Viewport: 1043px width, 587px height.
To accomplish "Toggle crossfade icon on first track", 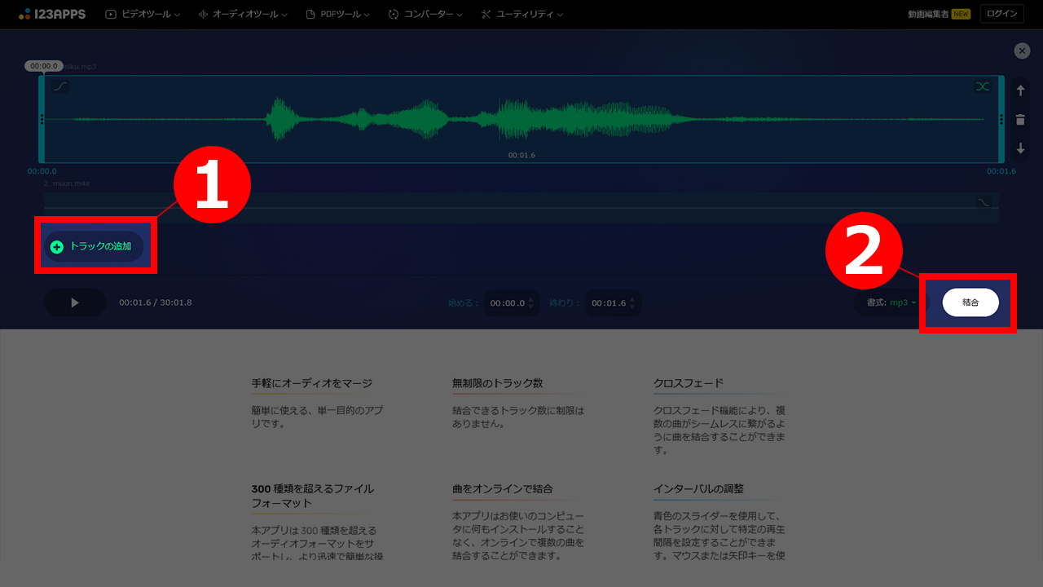I will pos(982,86).
